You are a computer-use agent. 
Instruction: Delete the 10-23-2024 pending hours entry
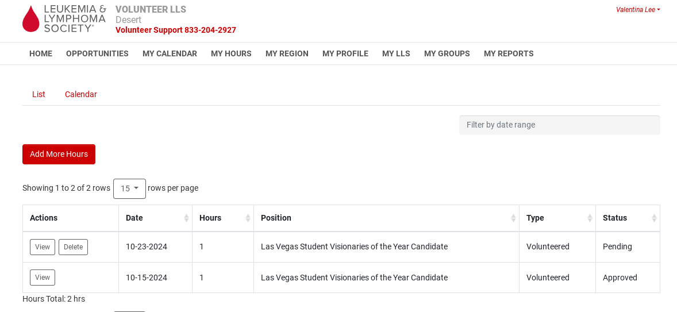(x=73, y=247)
